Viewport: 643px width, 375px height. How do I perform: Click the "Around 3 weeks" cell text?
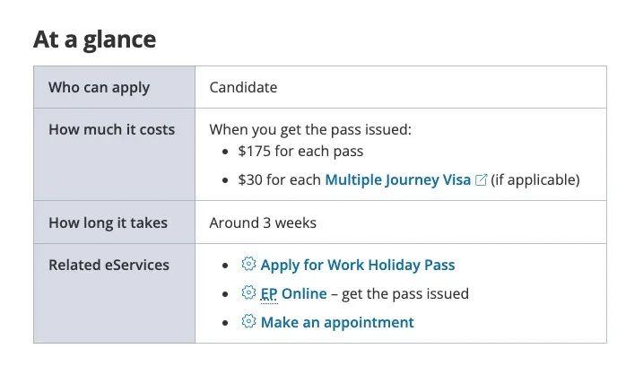coord(262,223)
